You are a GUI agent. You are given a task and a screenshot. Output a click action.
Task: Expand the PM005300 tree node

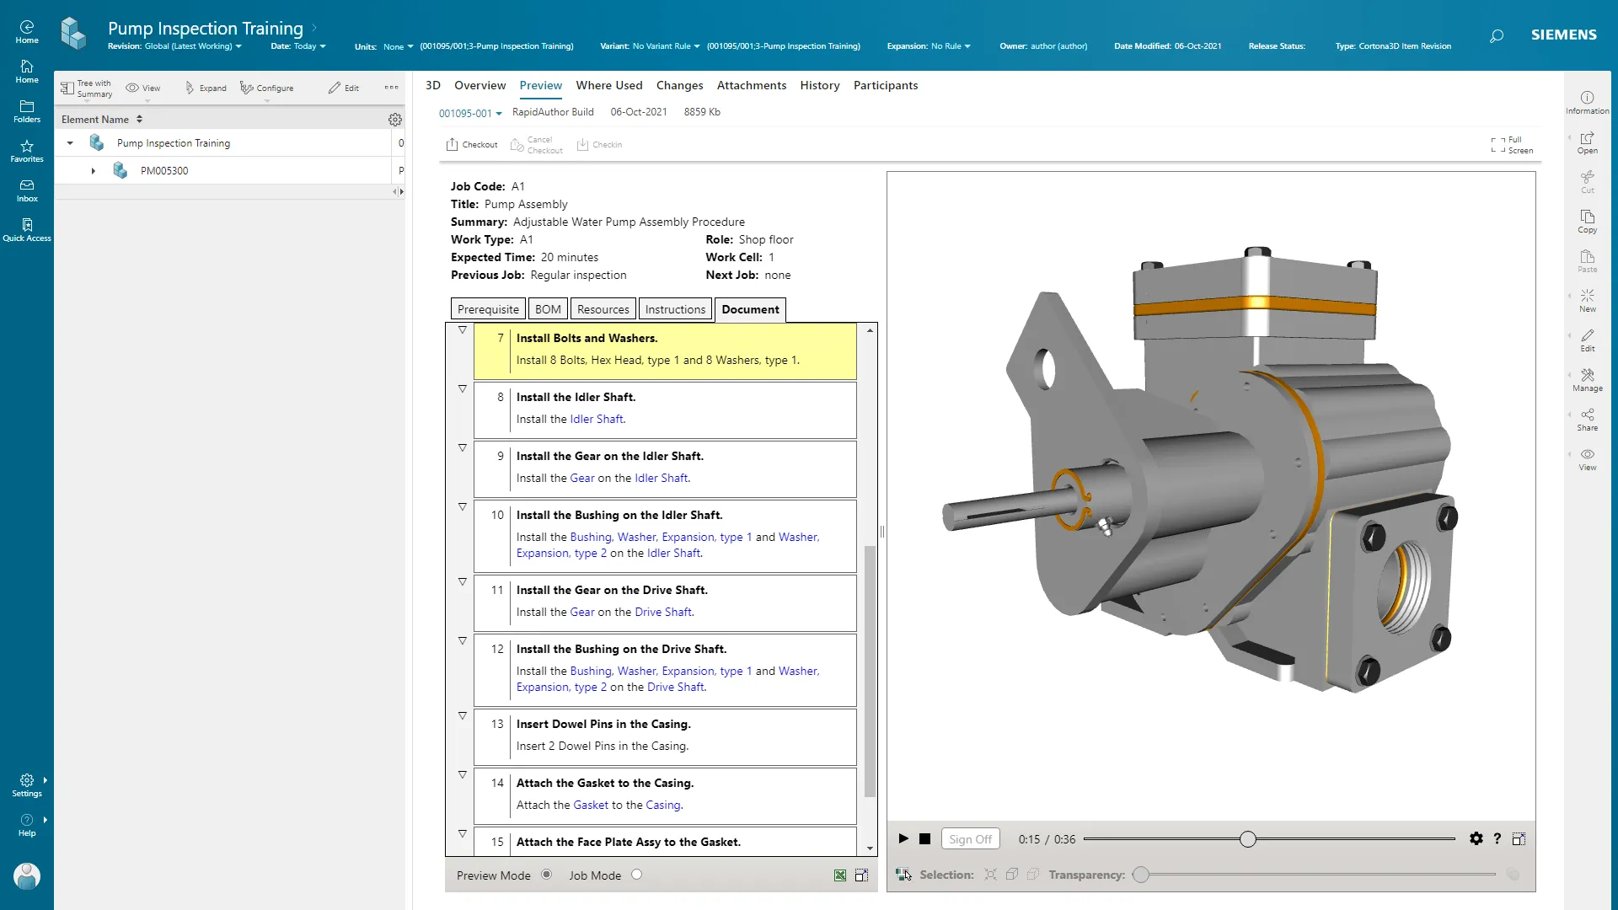point(94,171)
